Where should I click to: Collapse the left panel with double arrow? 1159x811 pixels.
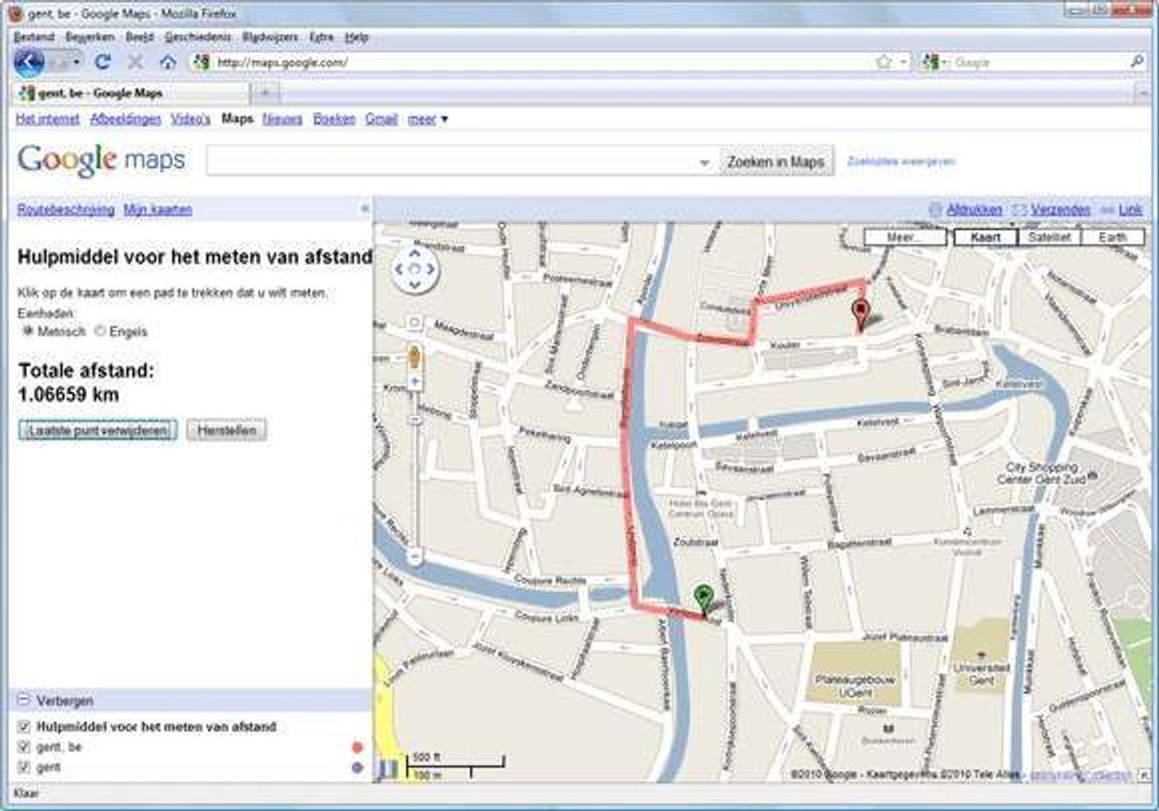coord(364,210)
